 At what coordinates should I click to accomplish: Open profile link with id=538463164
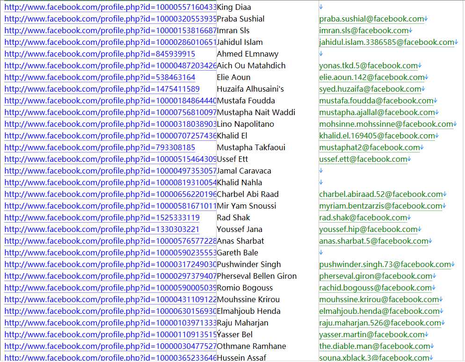tap(100, 77)
